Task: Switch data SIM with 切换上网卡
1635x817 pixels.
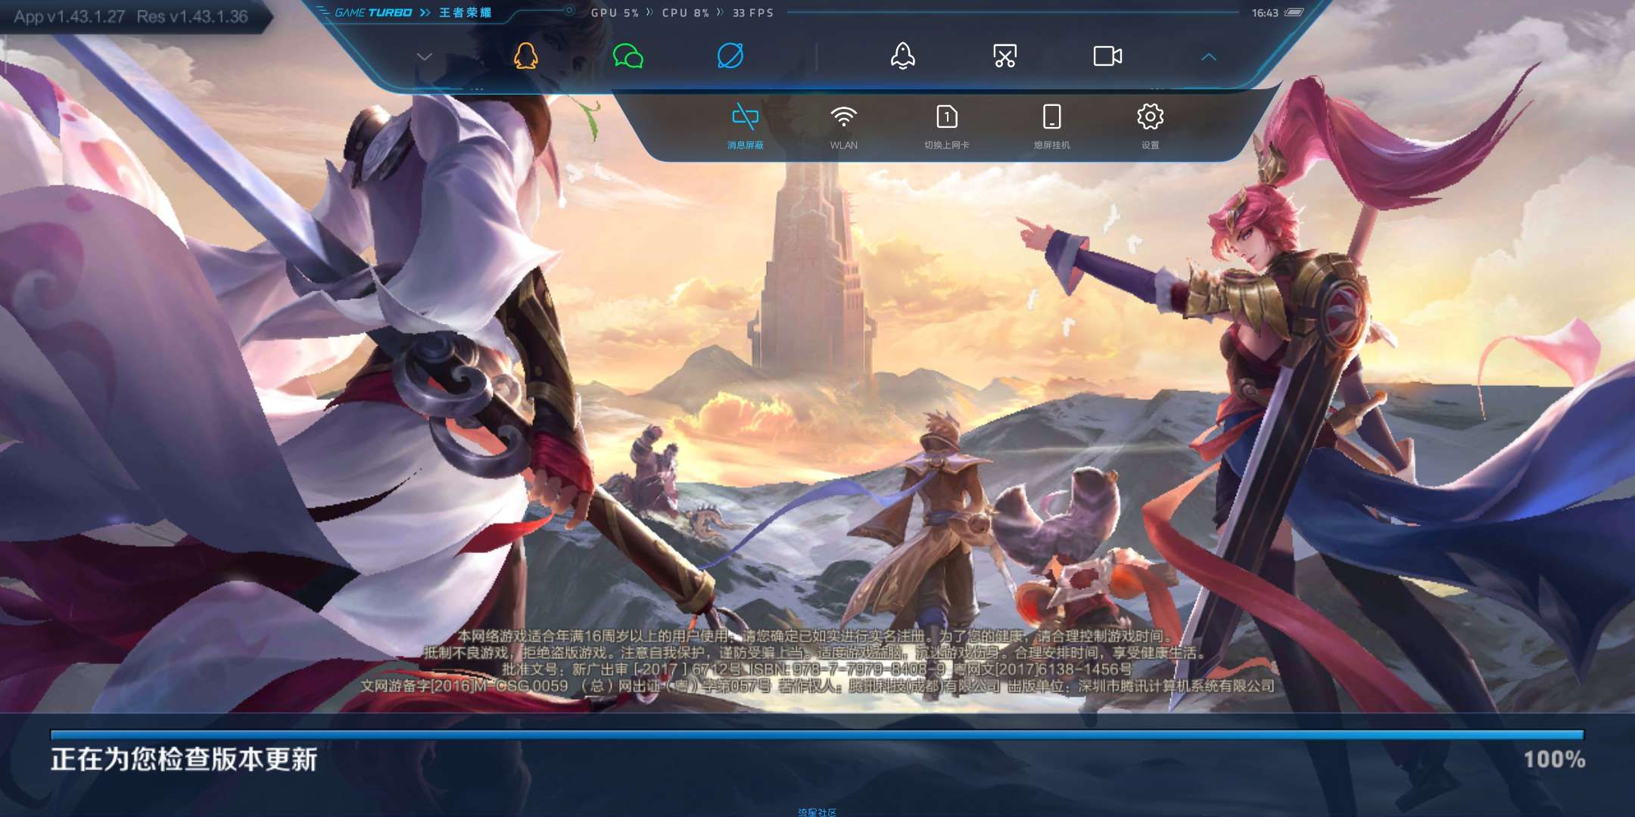Action: [947, 126]
